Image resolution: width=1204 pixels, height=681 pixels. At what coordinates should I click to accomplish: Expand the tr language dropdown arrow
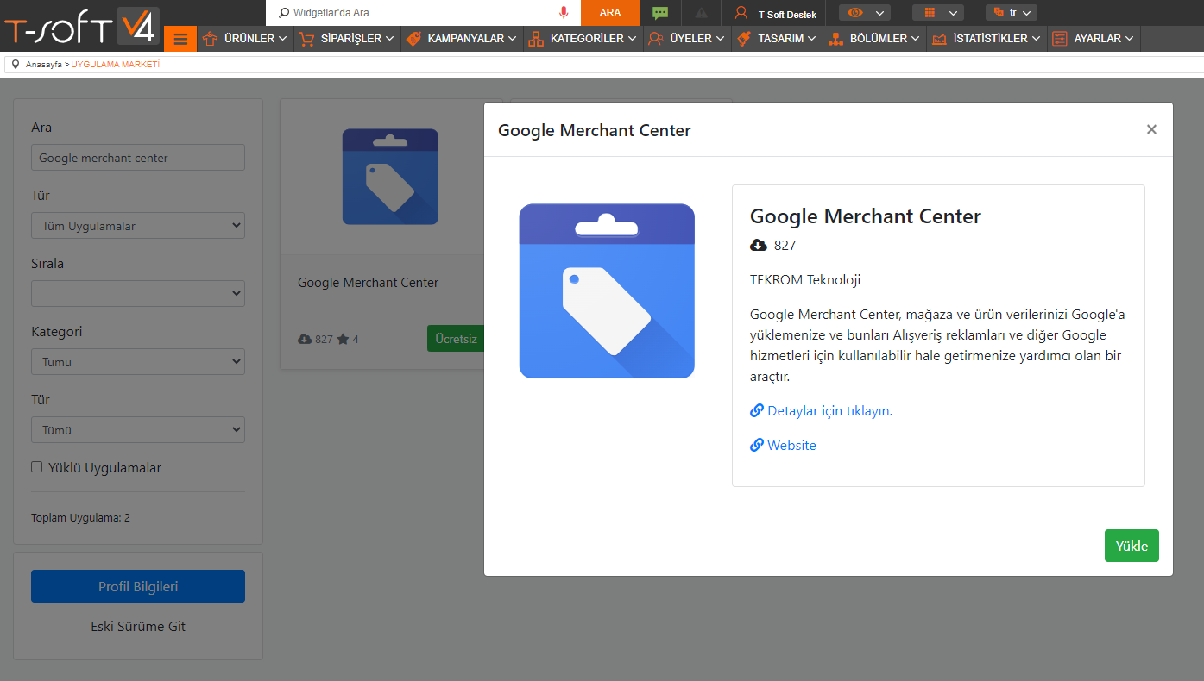point(1026,13)
